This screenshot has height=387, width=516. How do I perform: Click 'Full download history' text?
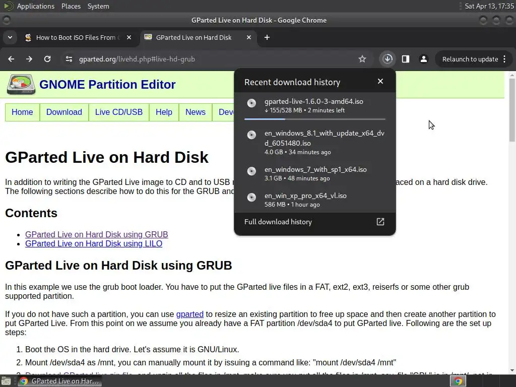point(278,222)
